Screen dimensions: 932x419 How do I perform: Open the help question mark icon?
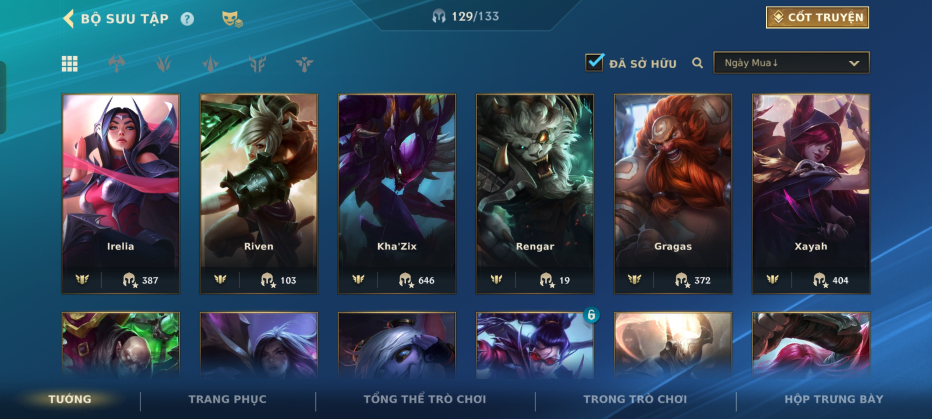point(187,19)
